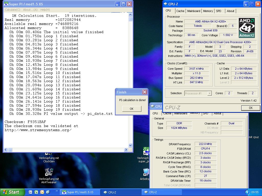Click the Command Rate value 2T
Viewport: 262px width, 196px height.
pyautogui.click(x=205, y=176)
